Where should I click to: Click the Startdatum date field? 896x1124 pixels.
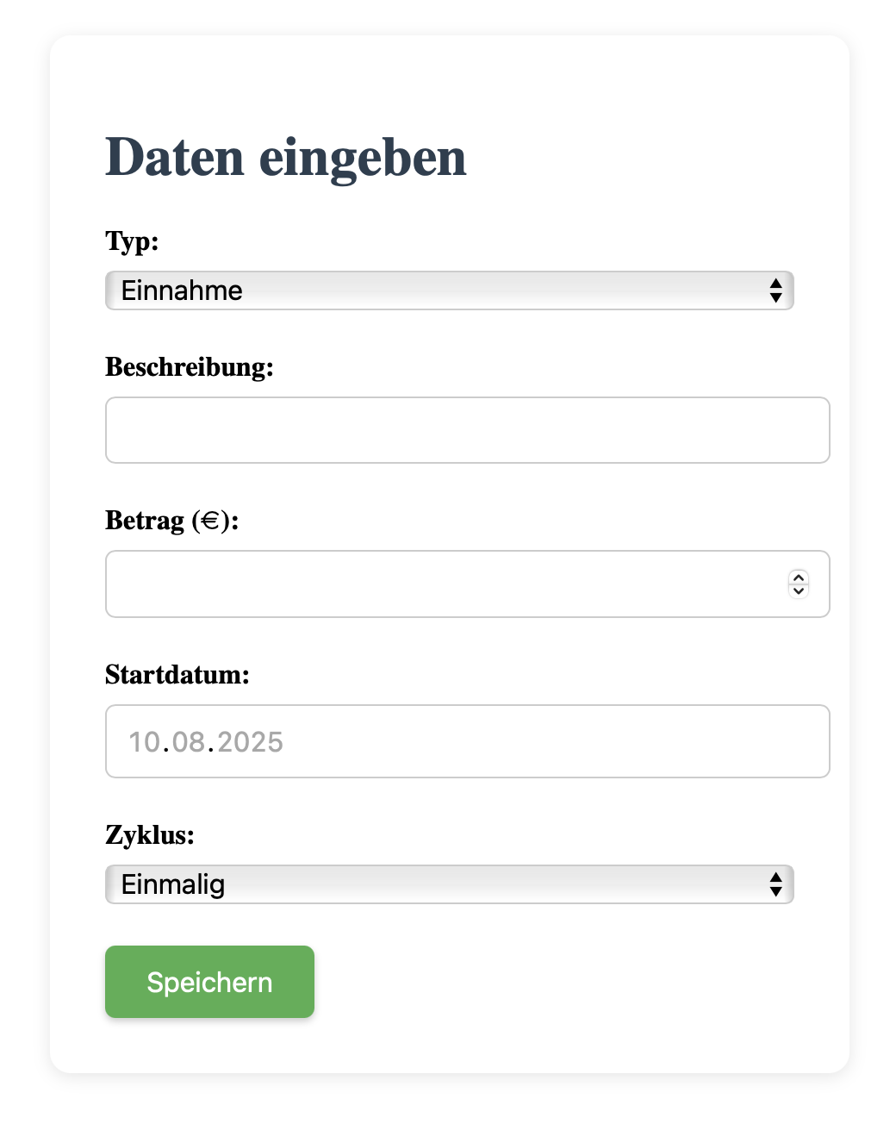click(x=465, y=740)
